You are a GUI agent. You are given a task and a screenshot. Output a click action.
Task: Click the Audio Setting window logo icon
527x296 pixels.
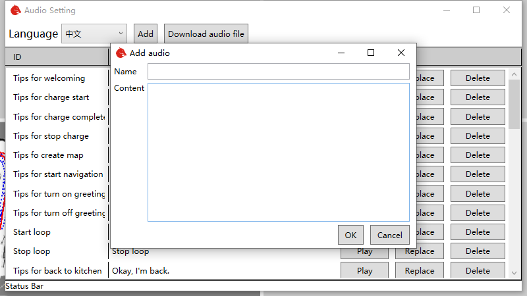pyautogui.click(x=15, y=10)
